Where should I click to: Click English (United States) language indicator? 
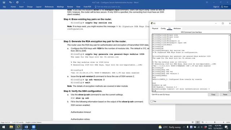point(34,122)
